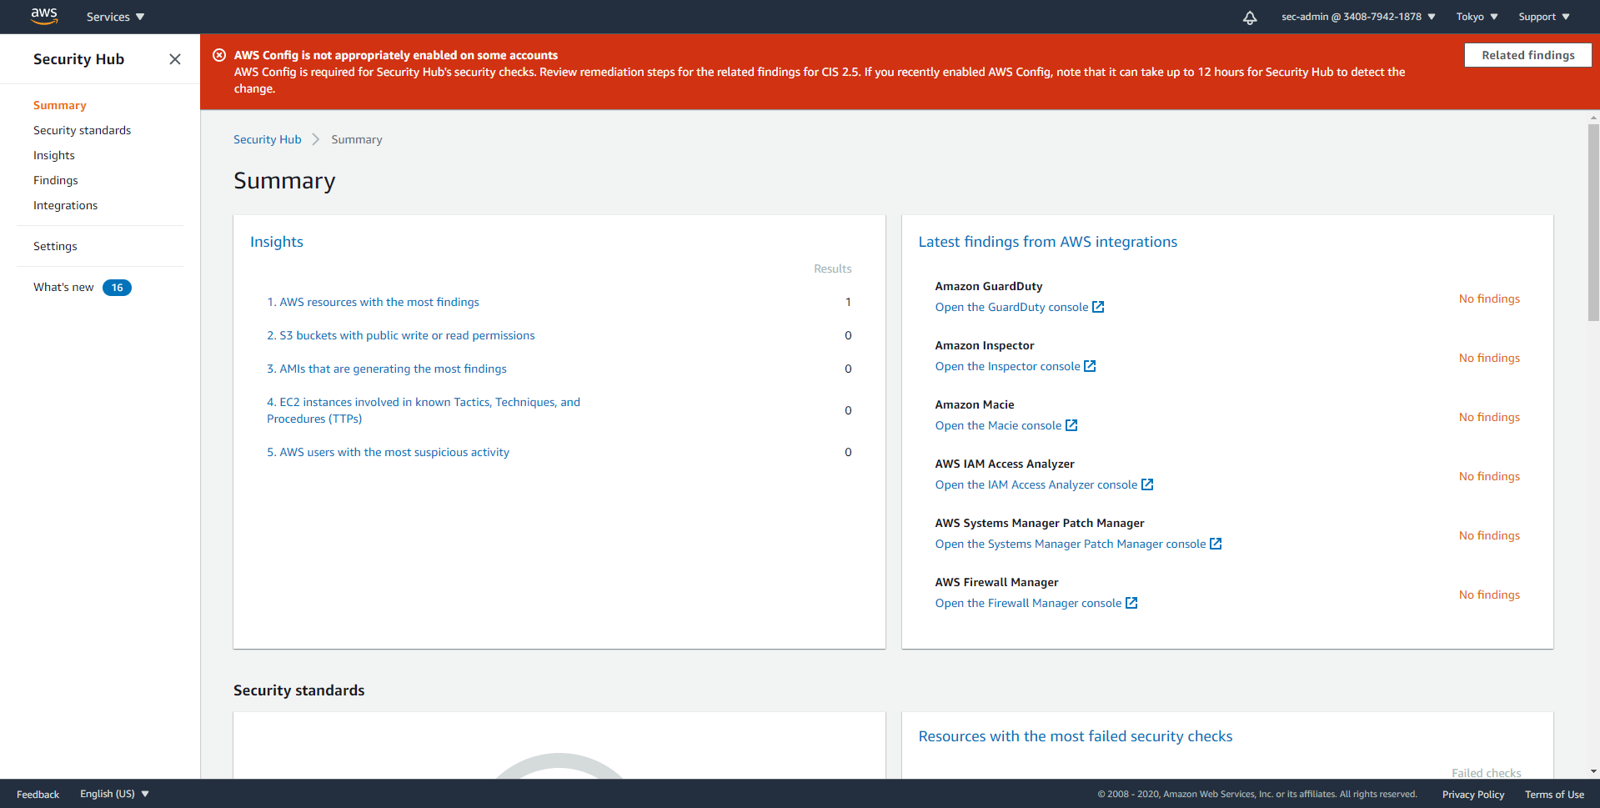This screenshot has width=1600, height=808.
Task: Click the vertical page scrollbar thumb
Action: [1593, 222]
